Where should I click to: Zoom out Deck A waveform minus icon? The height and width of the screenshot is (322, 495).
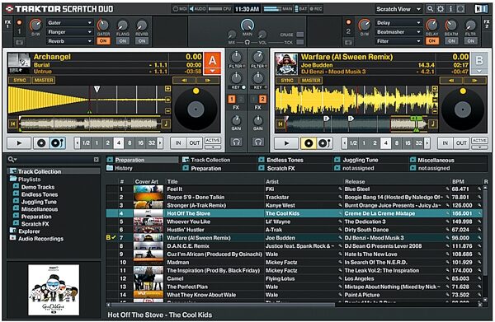(x=167, y=110)
